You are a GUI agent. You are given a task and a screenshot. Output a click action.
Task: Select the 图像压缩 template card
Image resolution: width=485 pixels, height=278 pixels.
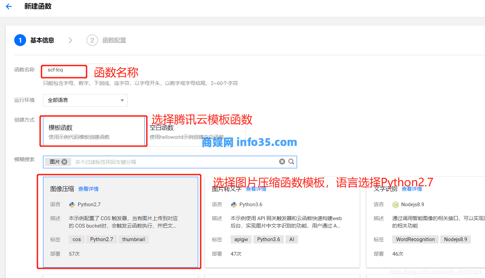pos(121,222)
